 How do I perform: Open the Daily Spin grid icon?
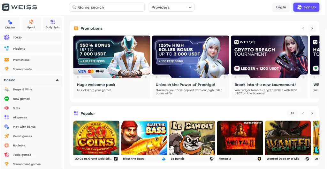coord(53,22)
